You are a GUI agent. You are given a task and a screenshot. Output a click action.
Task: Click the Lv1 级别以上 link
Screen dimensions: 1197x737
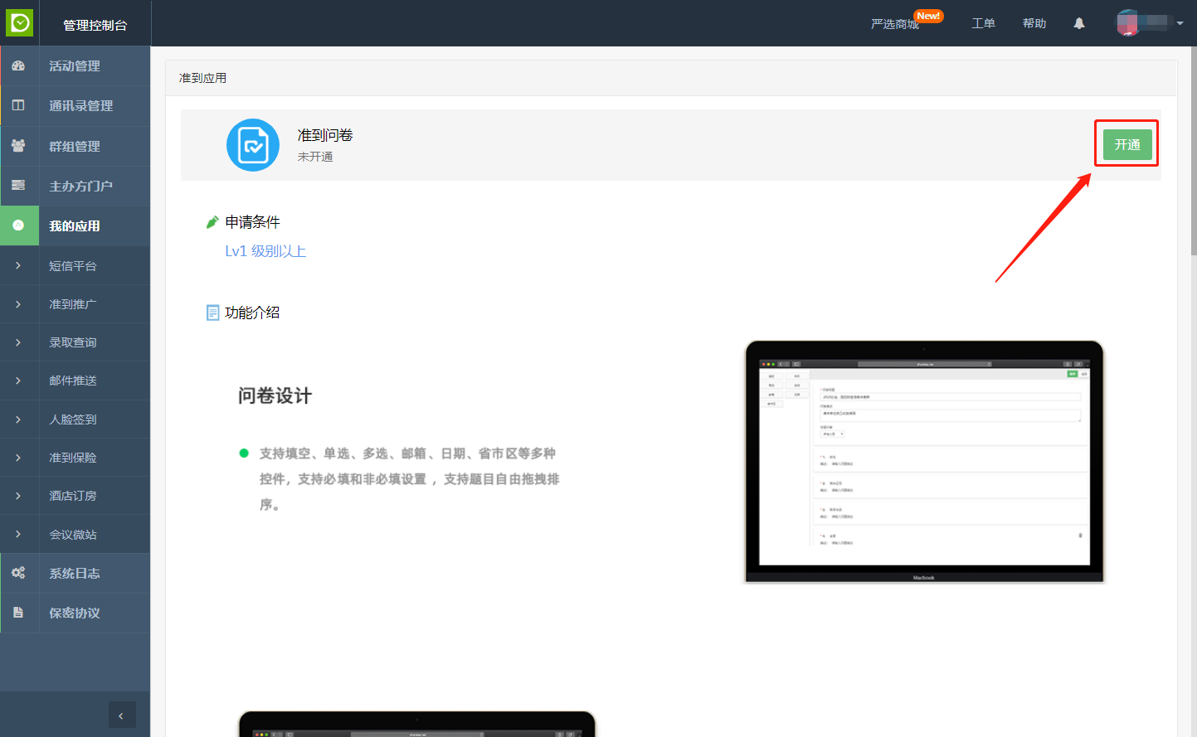point(265,251)
